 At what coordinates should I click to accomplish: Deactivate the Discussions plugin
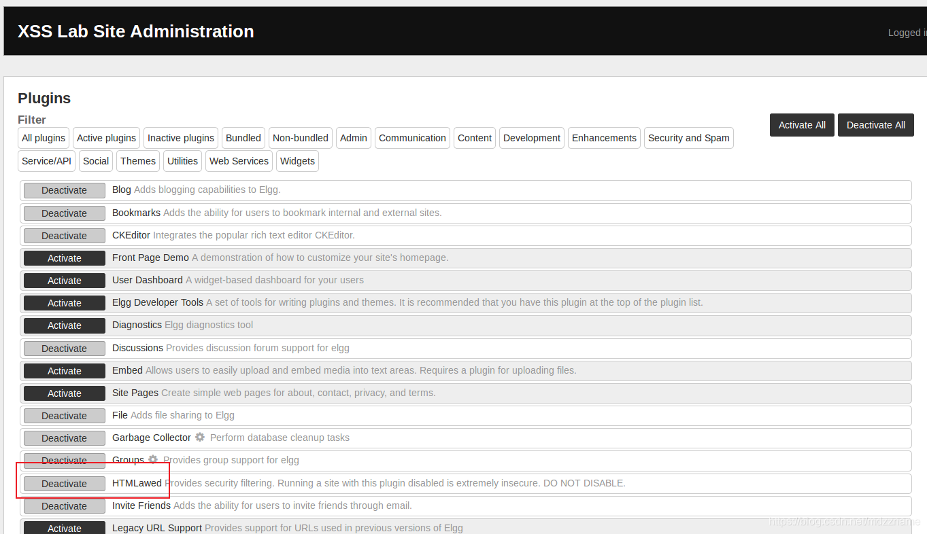[x=65, y=349]
